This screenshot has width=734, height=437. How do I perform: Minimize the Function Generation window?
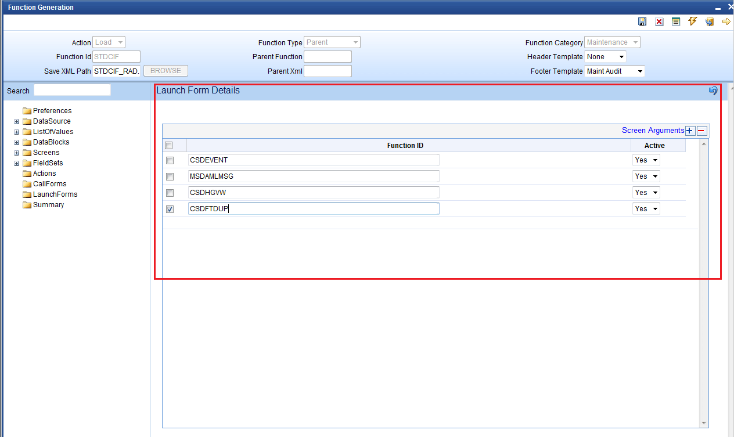(x=718, y=8)
